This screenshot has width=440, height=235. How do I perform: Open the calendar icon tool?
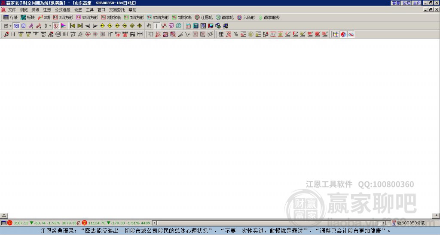(x=188, y=26)
